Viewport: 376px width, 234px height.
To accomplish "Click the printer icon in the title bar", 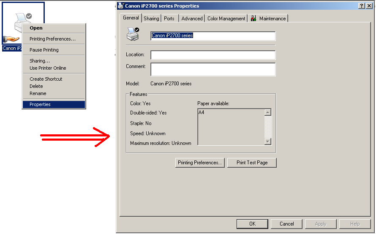I will click(x=121, y=6).
